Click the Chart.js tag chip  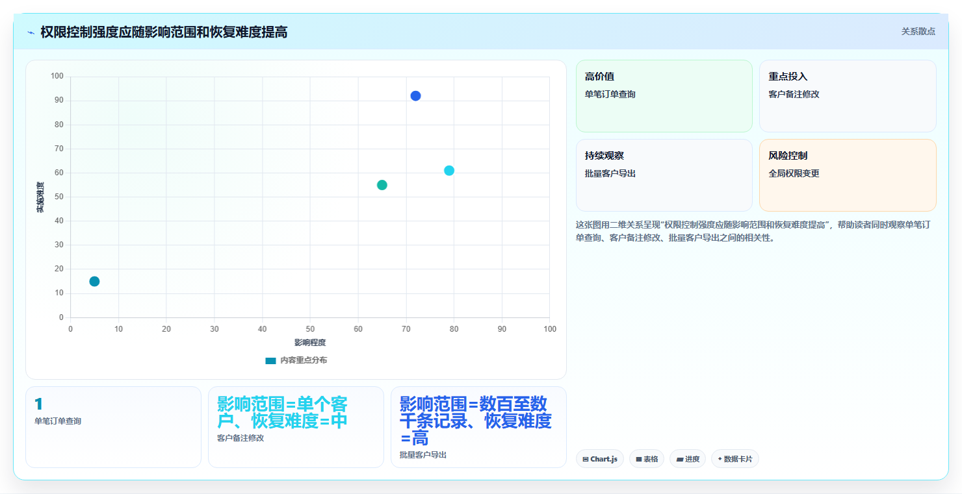[599, 459]
